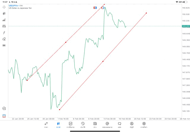The width and height of the screenshot is (190, 133).
Task: Open the ประวัติ (History) tab
Action: pyautogui.click(x=83, y=125)
